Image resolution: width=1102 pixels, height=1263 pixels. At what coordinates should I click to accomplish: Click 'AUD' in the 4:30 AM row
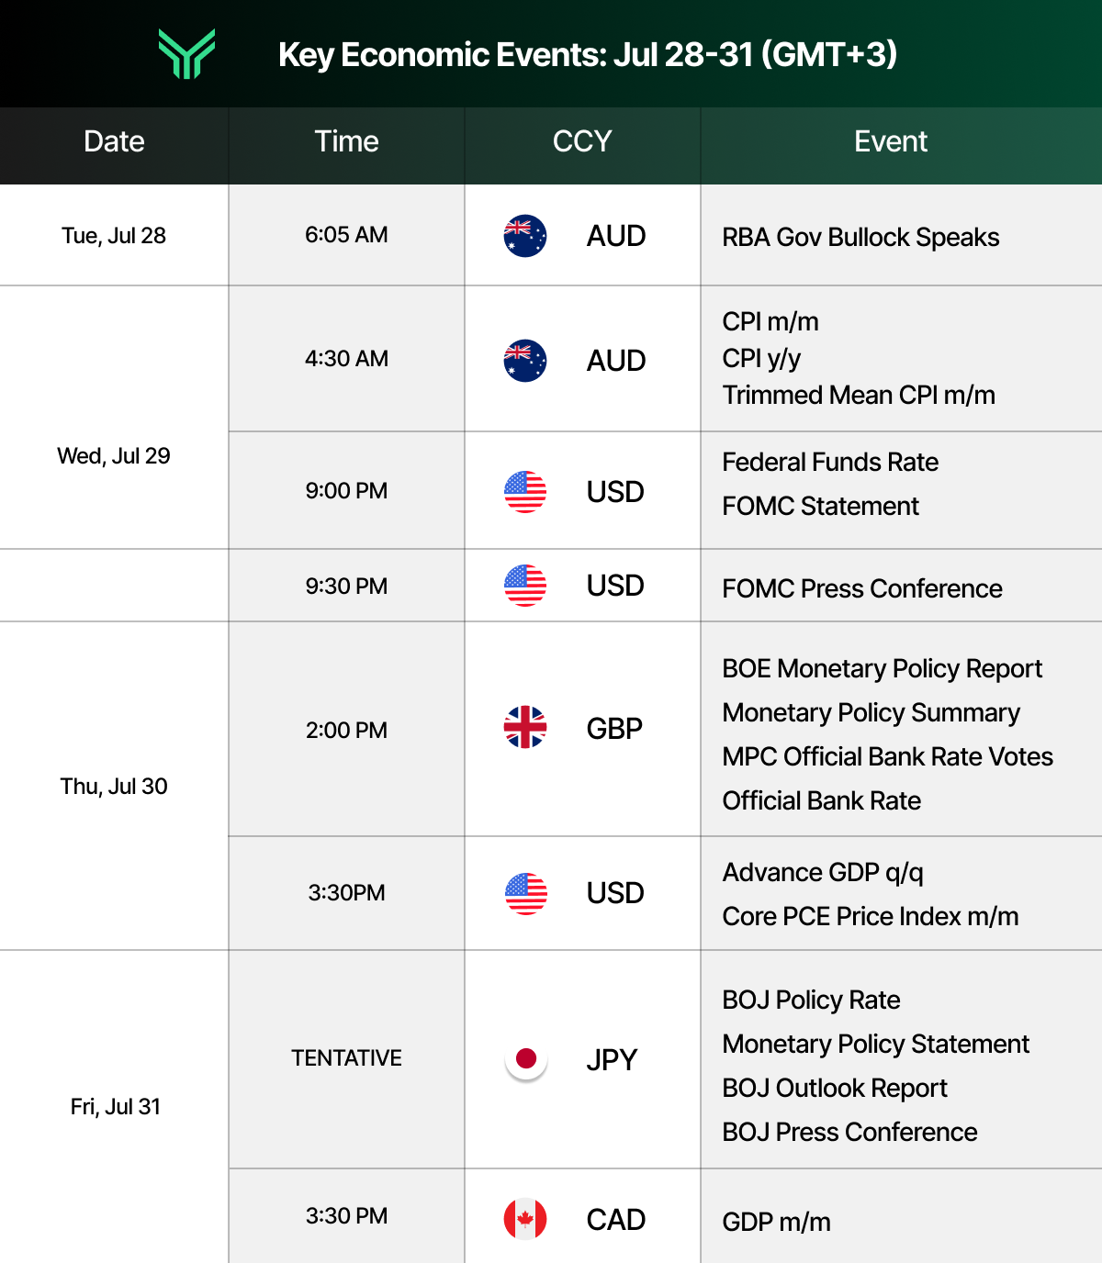tap(616, 361)
